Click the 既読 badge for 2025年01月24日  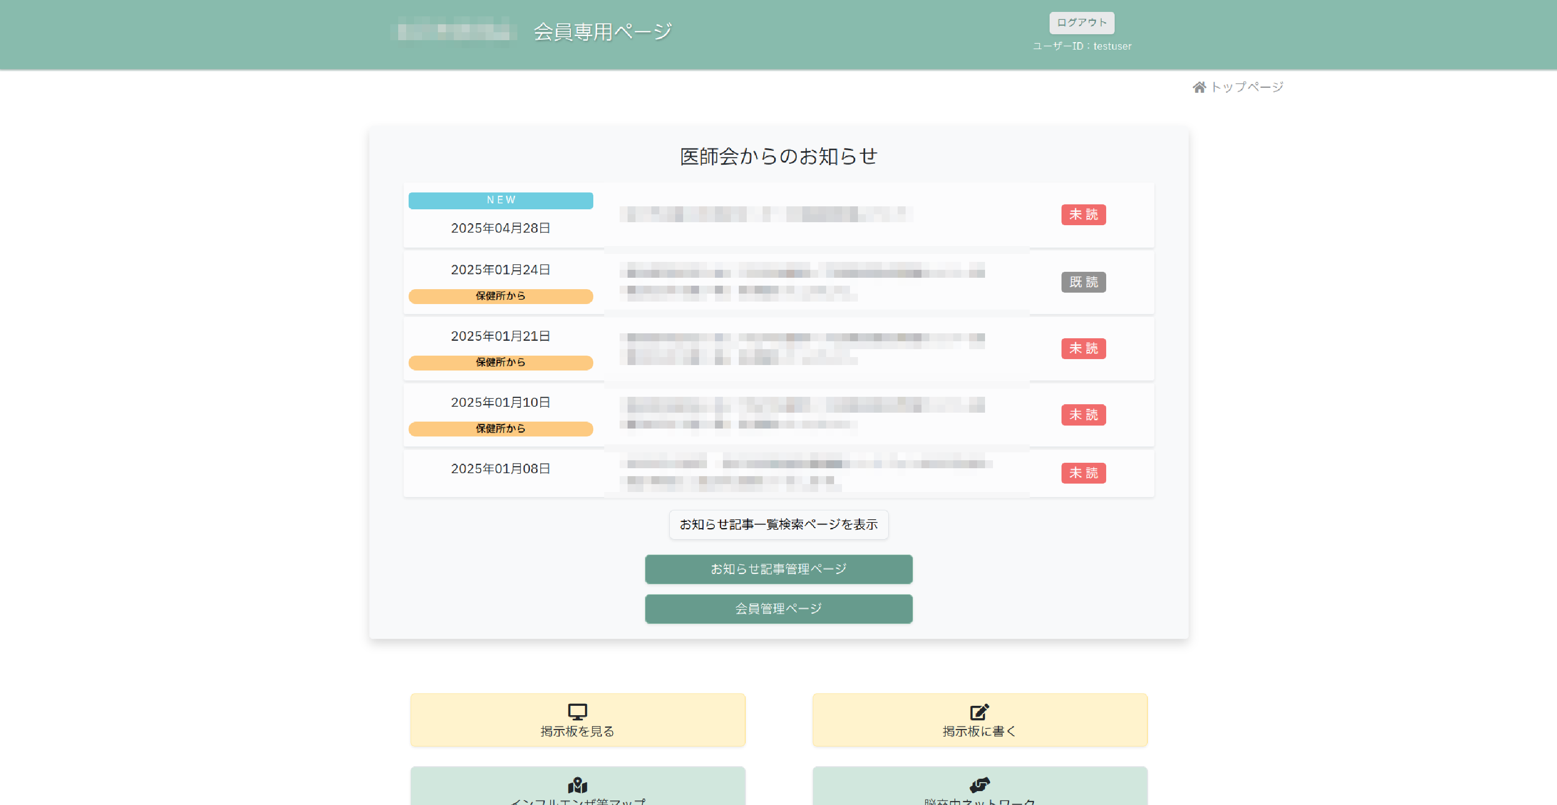click(x=1083, y=282)
